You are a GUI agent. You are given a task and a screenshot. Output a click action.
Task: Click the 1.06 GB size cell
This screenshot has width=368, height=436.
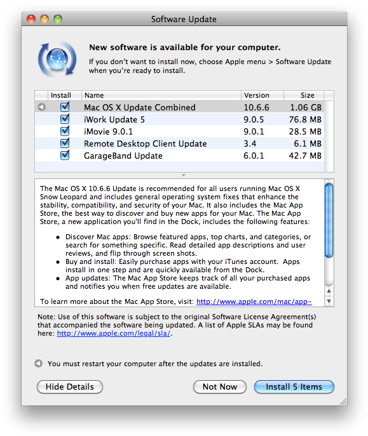(306, 107)
